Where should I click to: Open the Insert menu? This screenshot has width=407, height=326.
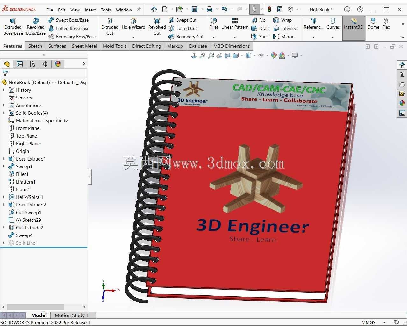click(90, 10)
